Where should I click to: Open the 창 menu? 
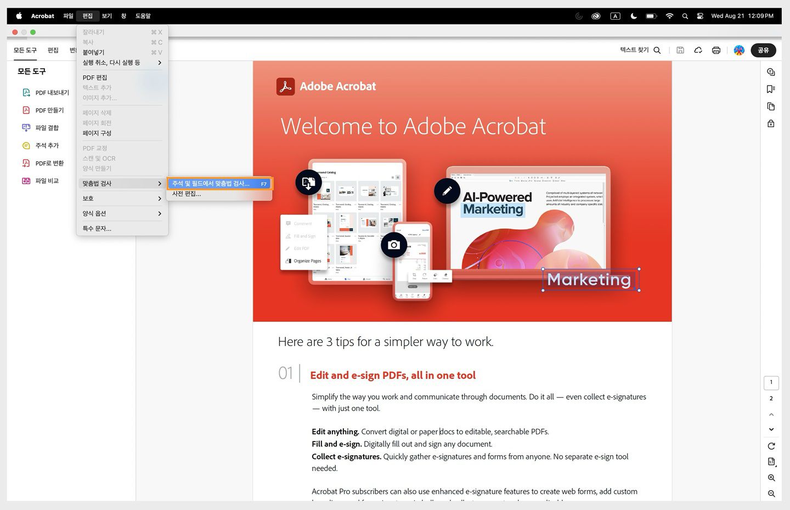pyautogui.click(x=123, y=16)
